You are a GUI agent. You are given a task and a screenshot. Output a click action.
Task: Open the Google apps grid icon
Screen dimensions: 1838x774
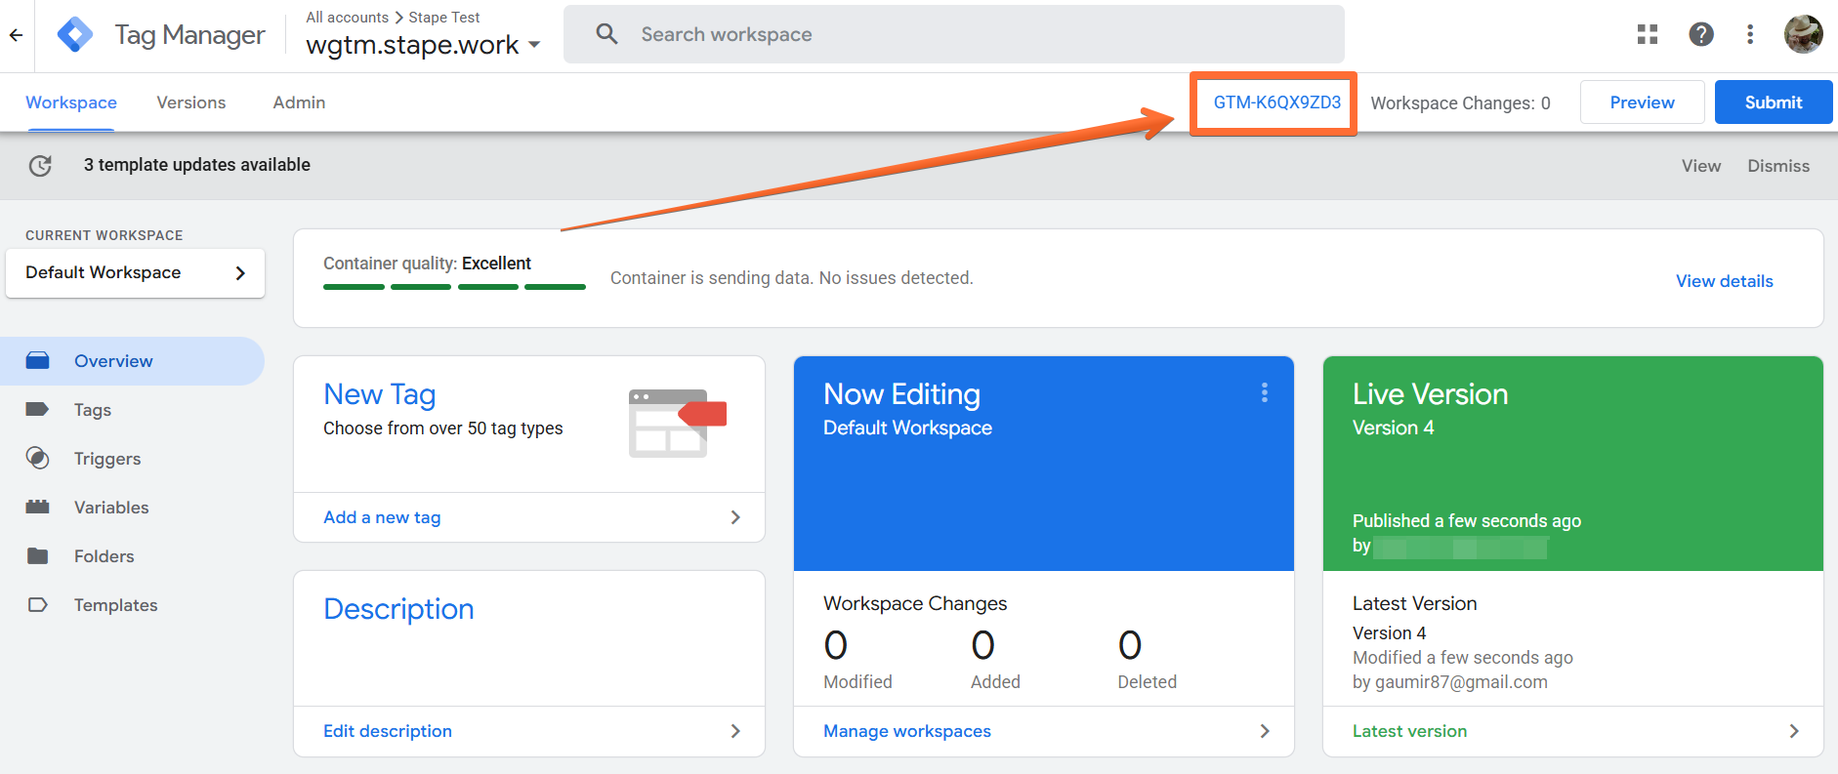(x=1648, y=34)
